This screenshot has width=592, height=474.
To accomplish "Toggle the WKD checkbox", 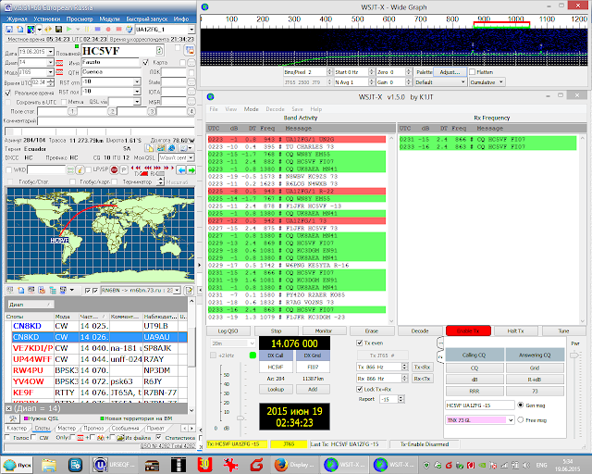I will coord(9,170).
